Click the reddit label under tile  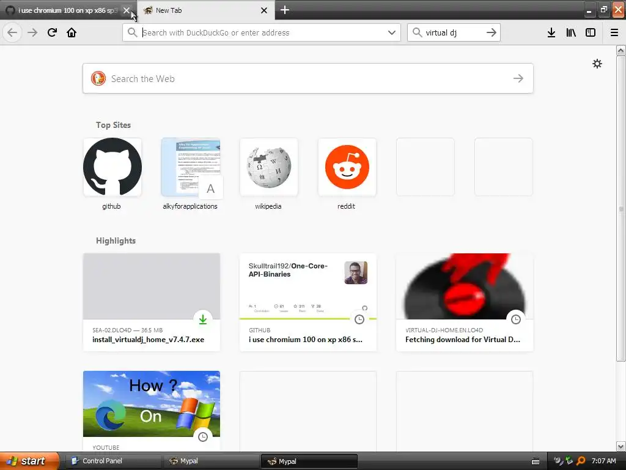(x=346, y=206)
